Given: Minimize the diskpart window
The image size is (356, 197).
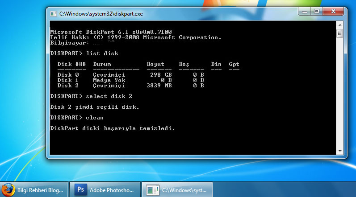Looking at the screenshot, I should click(x=305, y=12).
